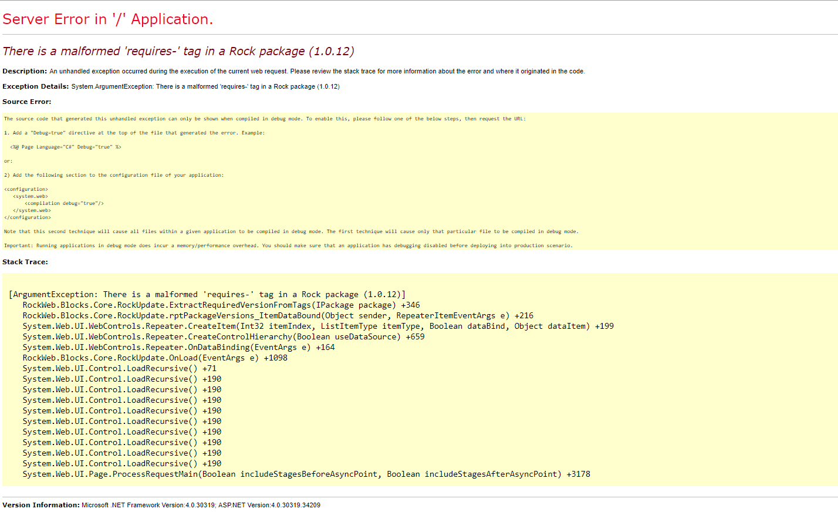Click the opening <configuration> tag line
Viewport: 838px width, 522px height.
26,189
